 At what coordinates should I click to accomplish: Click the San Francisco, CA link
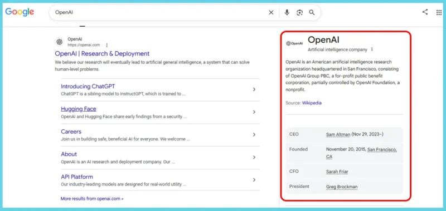382,149
